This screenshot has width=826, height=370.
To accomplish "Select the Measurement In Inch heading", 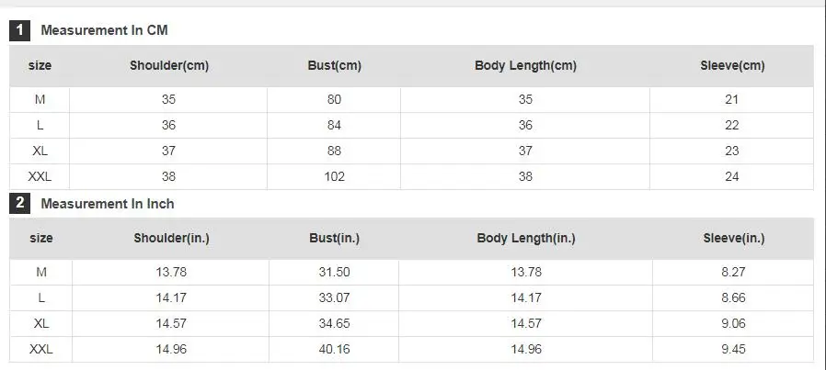I will (x=108, y=204).
